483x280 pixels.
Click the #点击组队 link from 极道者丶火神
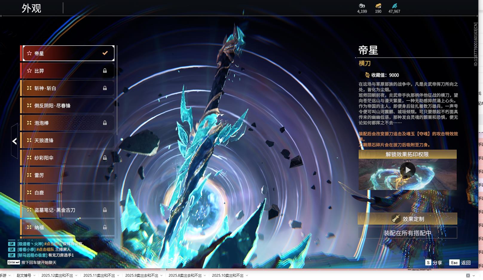[53, 244]
